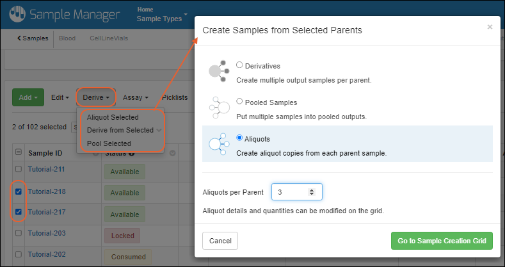Viewport: 505px width, 267px height.
Task: Choose Pool Selected menu entry
Action: pyautogui.click(x=109, y=143)
